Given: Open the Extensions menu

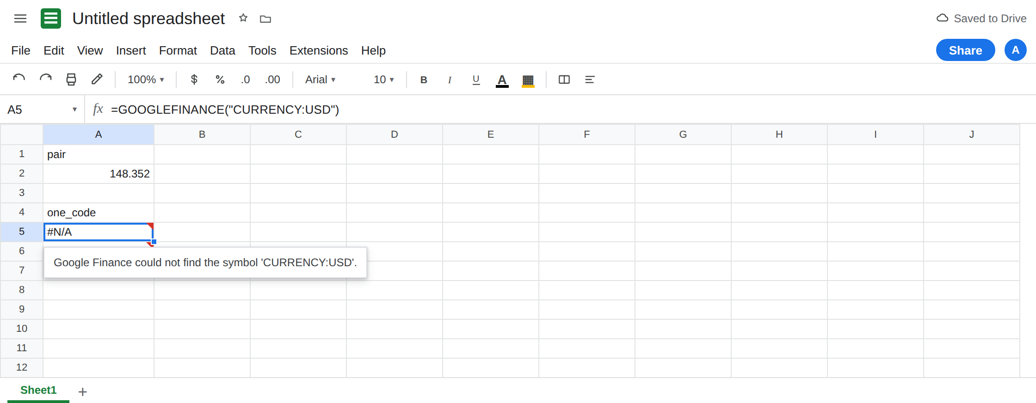Looking at the screenshot, I should (319, 50).
